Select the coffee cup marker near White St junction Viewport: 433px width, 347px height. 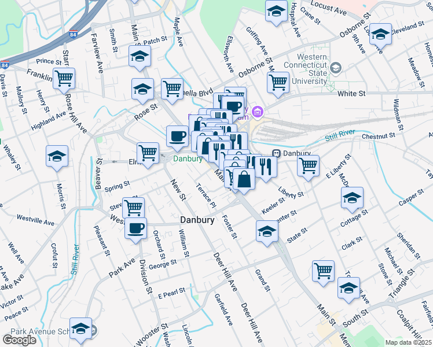[233, 107]
